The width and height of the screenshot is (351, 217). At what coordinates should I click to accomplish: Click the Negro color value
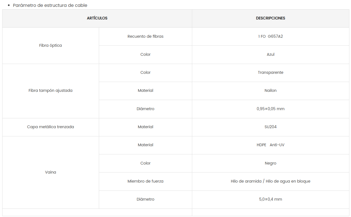tap(271, 163)
